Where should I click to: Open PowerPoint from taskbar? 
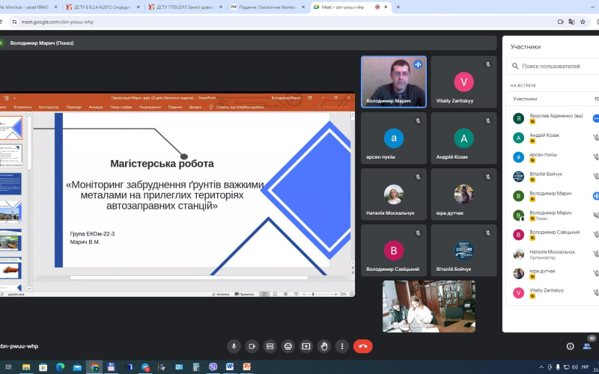tap(247, 367)
